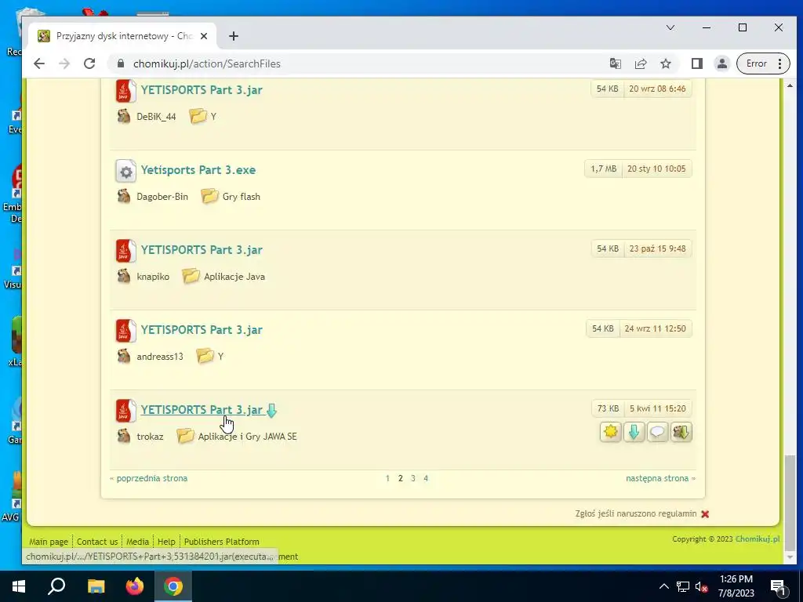This screenshot has width=803, height=602.
Task: Open andreass13's YETISPORTS Part 3.jar link
Action: (x=202, y=330)
